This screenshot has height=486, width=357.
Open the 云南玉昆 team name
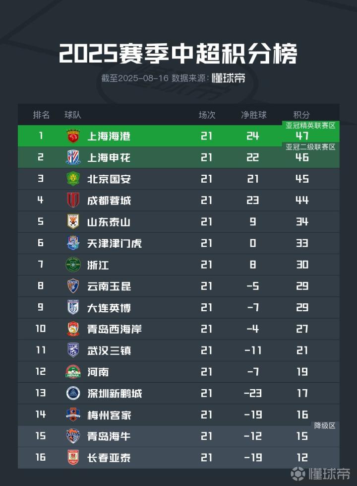click(109, 286)
